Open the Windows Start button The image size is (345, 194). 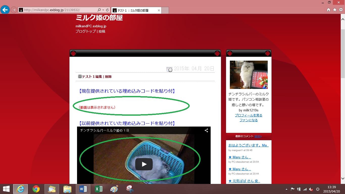tap(6, 189)
